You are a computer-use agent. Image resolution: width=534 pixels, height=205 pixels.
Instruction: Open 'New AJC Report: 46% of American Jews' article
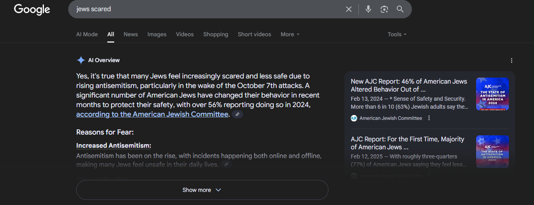tap(409, 85)
